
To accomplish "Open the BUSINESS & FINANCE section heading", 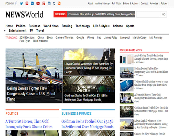I will (77, 114).
